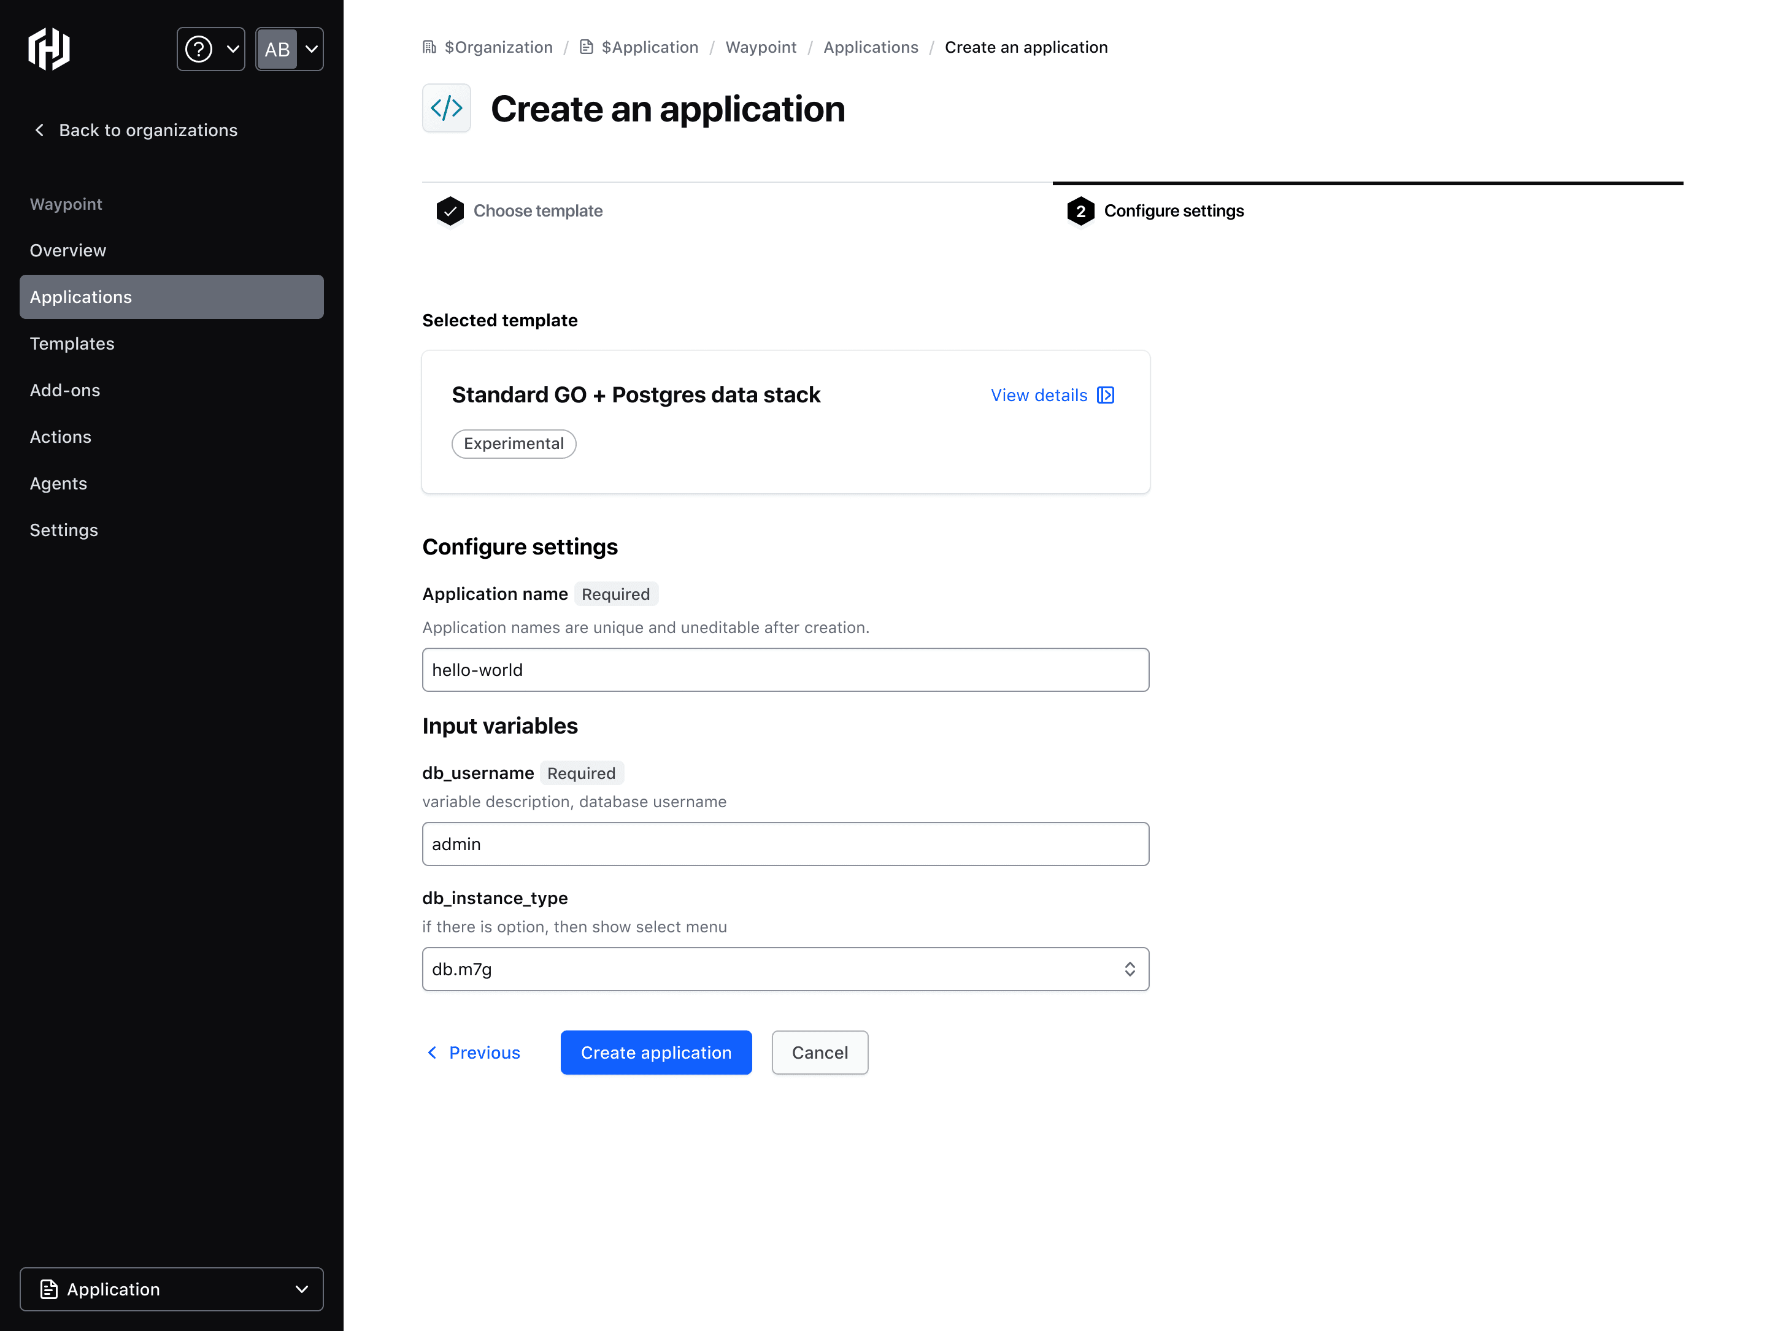Click the Choose template checkmark step icon
The height and width of the screenshot is (1331, 1767).
450,211
